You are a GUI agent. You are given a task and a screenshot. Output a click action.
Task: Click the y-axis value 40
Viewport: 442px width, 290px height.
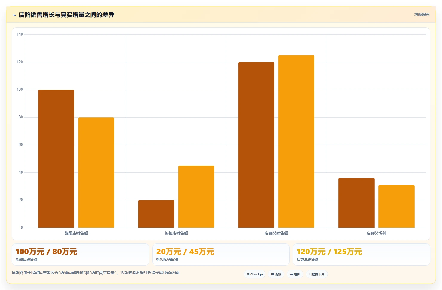tap(21, 172)
